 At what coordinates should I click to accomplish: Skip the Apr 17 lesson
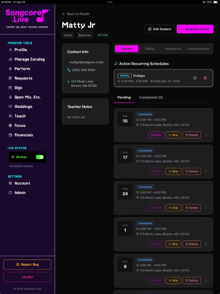[173, 171]
